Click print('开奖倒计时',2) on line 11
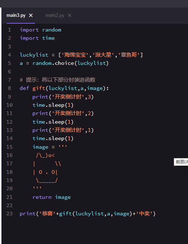188x244 pixels. (63, 113)
